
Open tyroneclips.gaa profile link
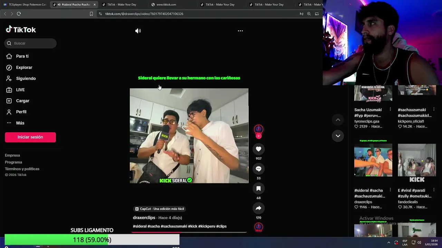[367, 121]
